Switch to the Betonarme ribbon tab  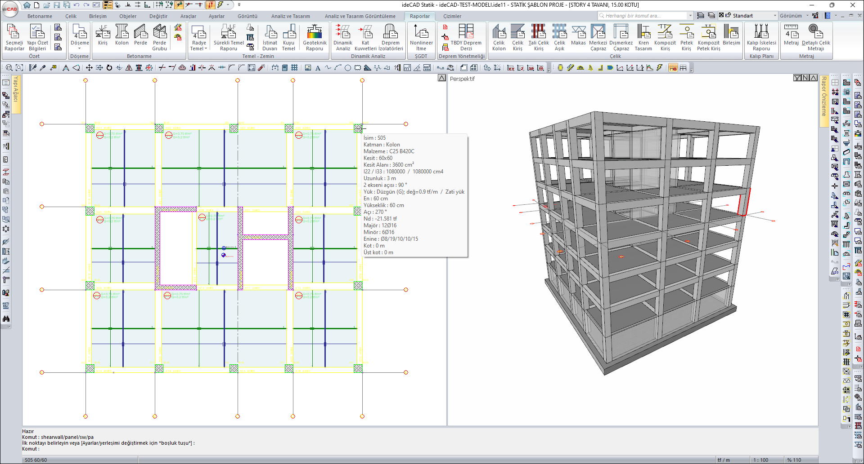(40, 16)
